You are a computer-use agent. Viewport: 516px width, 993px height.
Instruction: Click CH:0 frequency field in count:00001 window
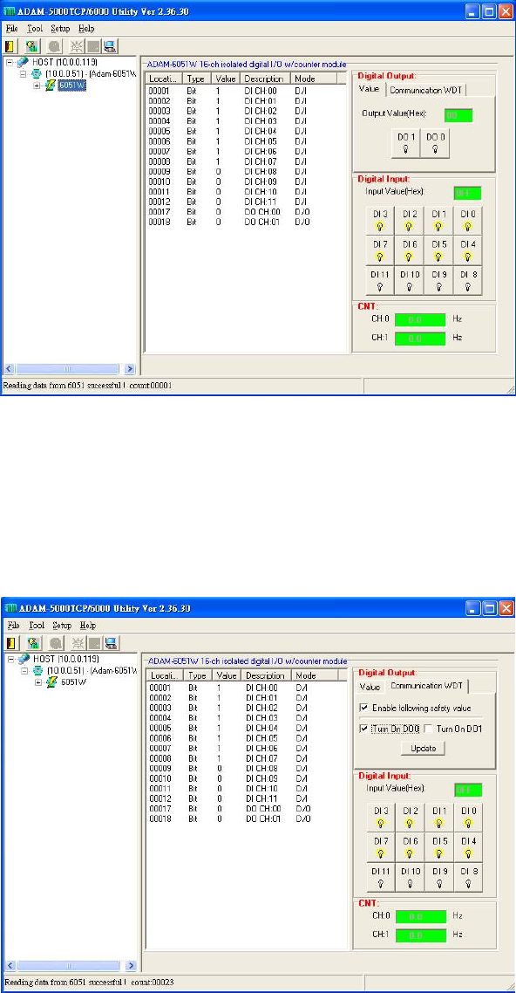[x=420, y=318]
